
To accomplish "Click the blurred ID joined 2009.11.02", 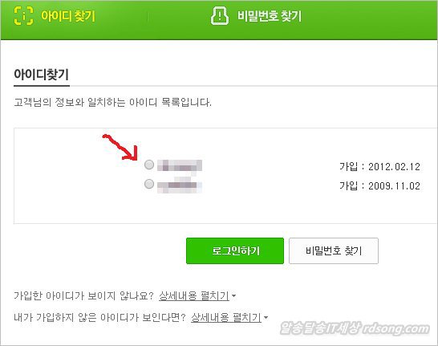I will tap(180, 185).
